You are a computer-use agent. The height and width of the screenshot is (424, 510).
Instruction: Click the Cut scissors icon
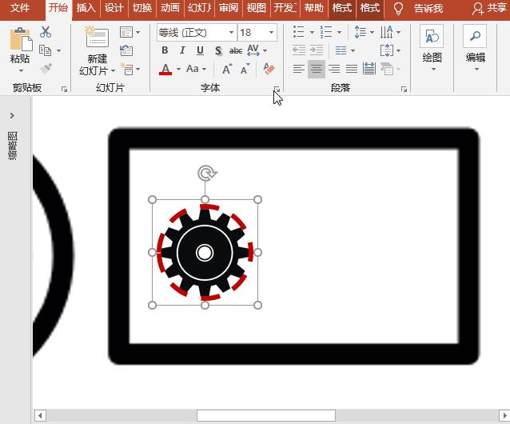point(46,32)
